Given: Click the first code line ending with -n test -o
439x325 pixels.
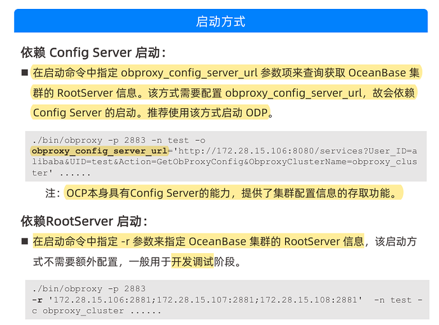Looking at the screenshot, I should [x=118, y=140].
